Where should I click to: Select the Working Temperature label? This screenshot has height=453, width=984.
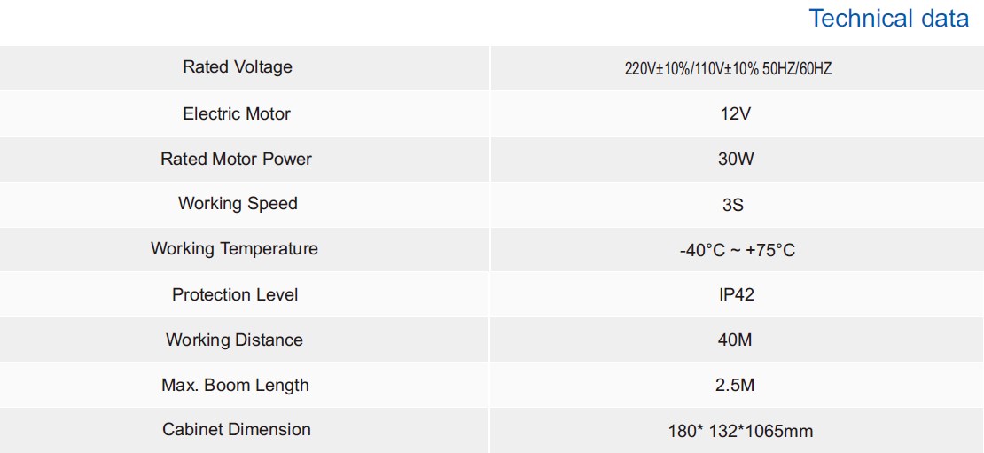click(x=234, y=248)
